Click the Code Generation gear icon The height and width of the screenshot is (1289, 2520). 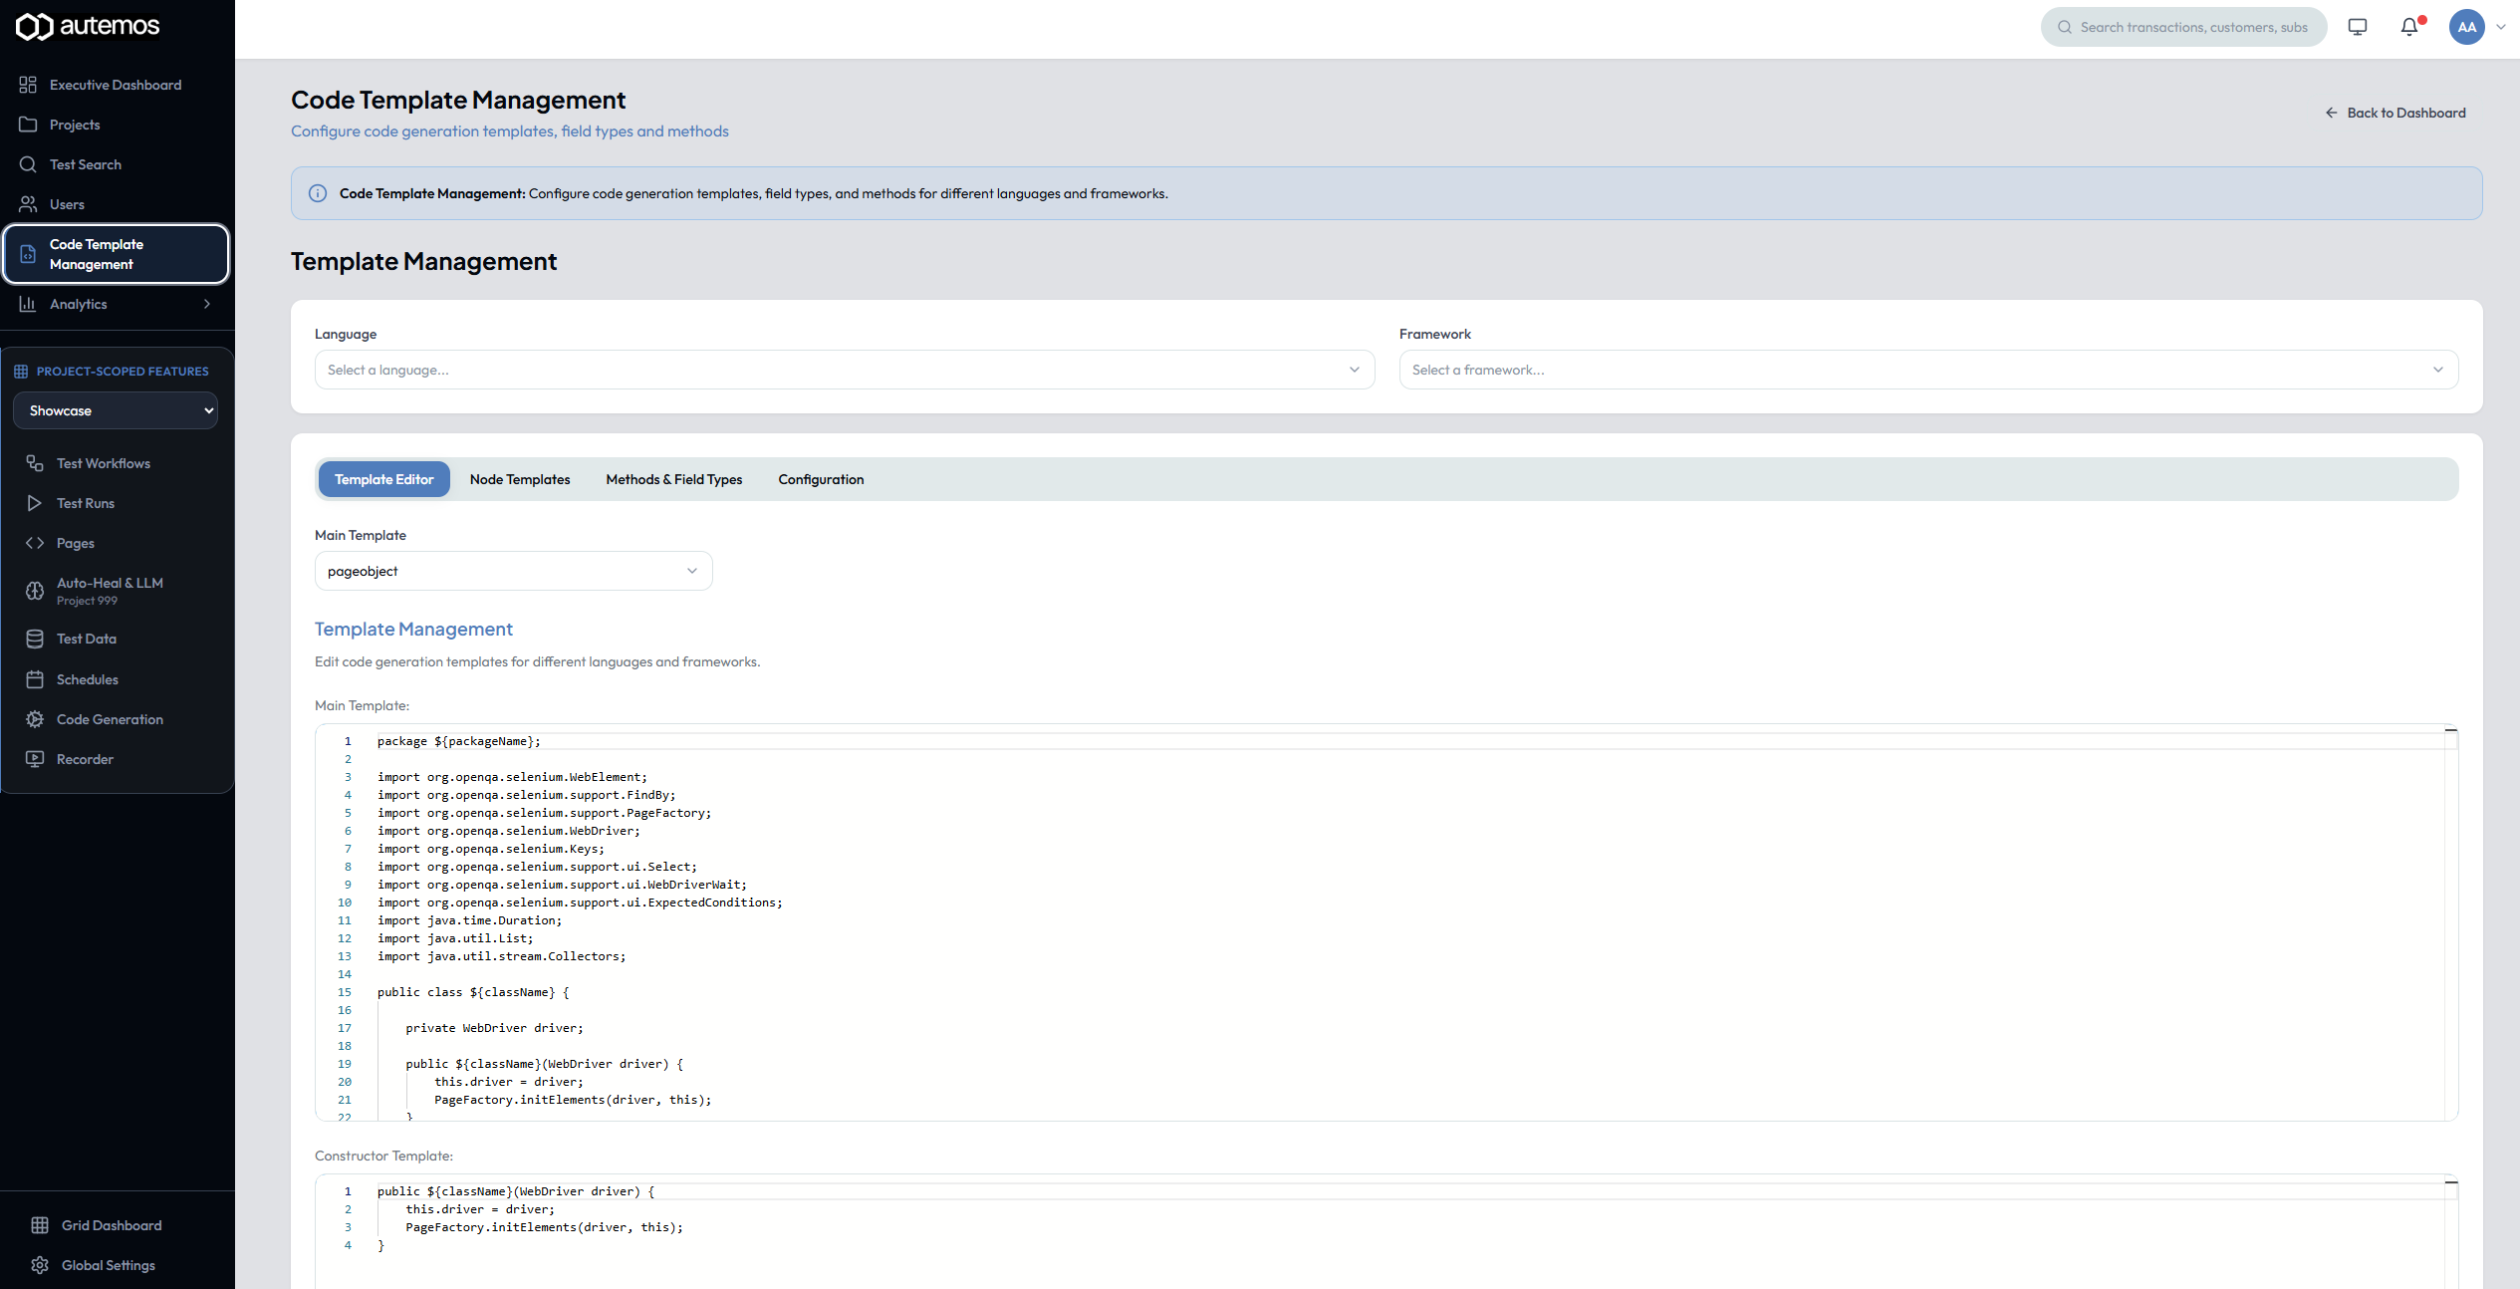pos(35,719)
